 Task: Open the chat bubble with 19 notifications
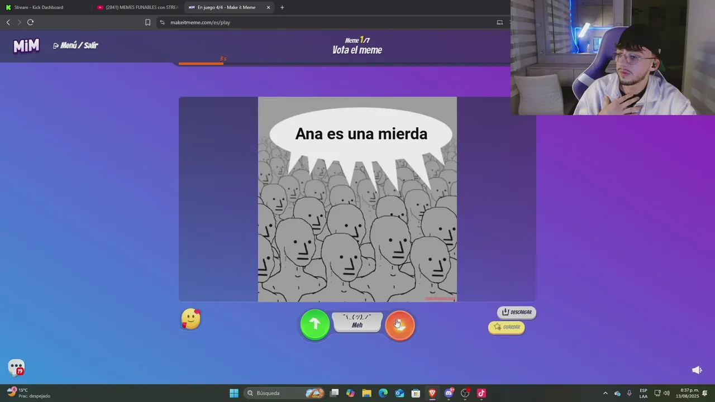pyautogui.click(x=17, y=367)
